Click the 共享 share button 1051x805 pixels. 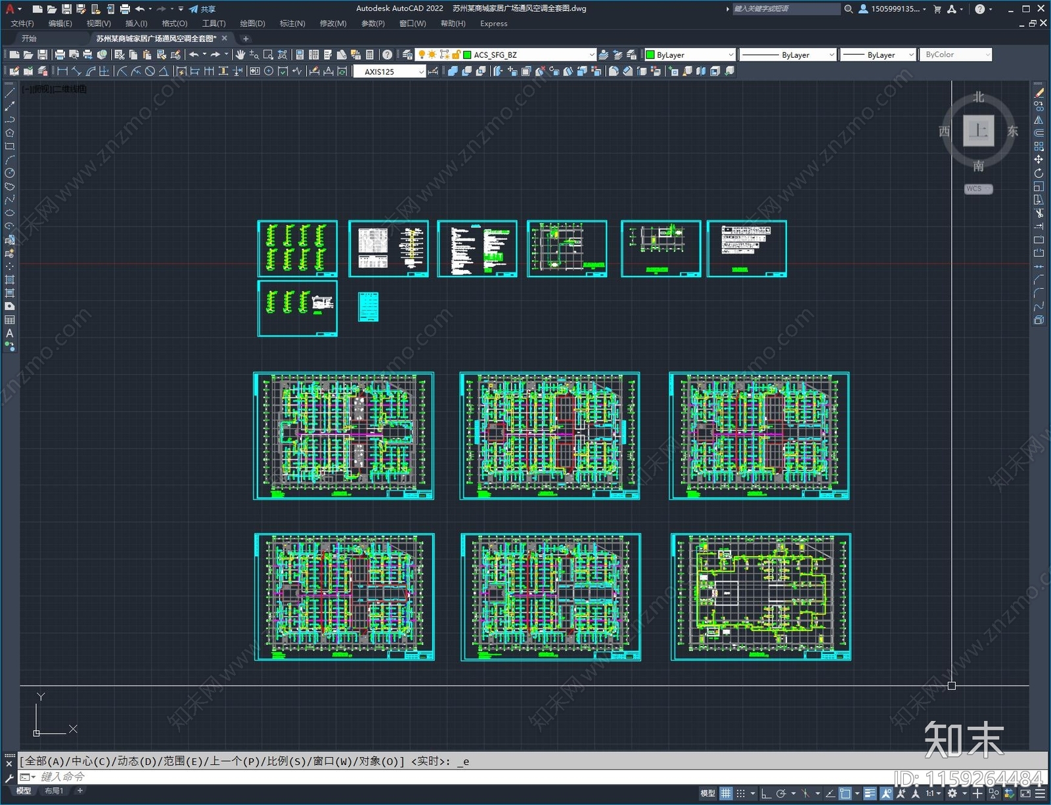[202, 9]
